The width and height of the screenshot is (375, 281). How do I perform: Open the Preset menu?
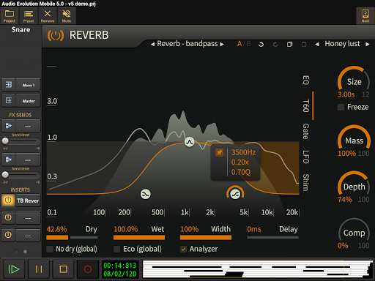[x=29, y=16]
